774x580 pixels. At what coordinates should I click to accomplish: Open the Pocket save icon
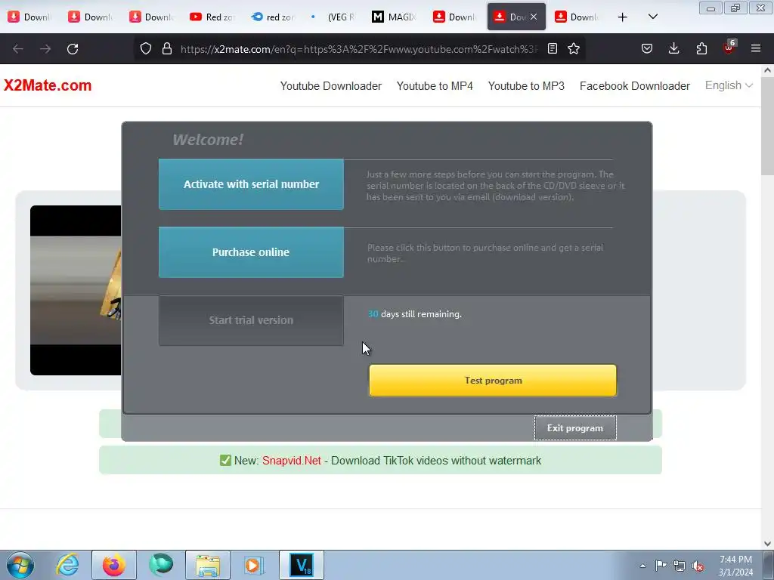click(647, 49)
